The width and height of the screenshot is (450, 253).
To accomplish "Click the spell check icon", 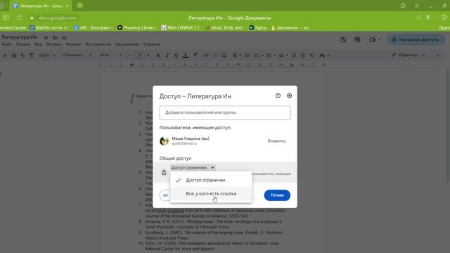I will pos(22,55).
